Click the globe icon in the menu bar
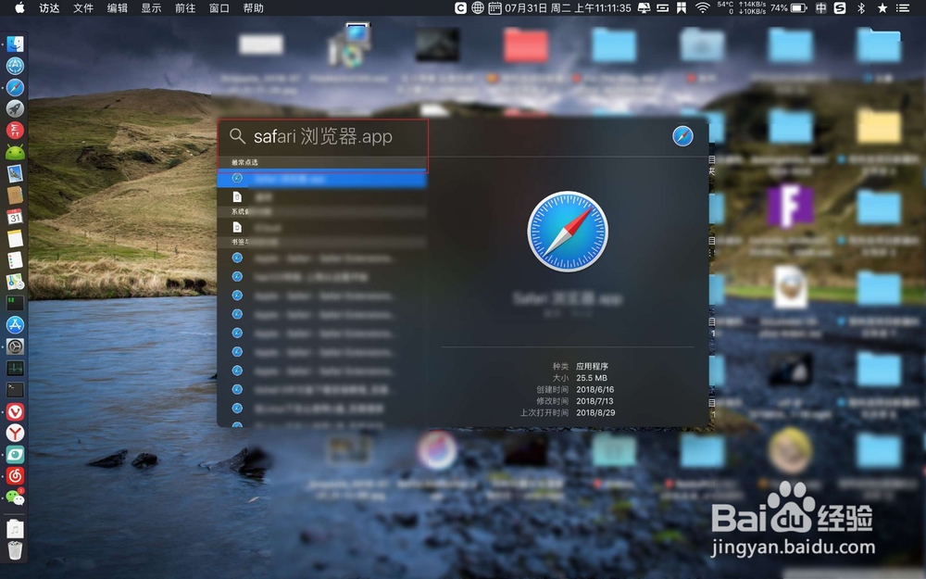 click(478, 7)
